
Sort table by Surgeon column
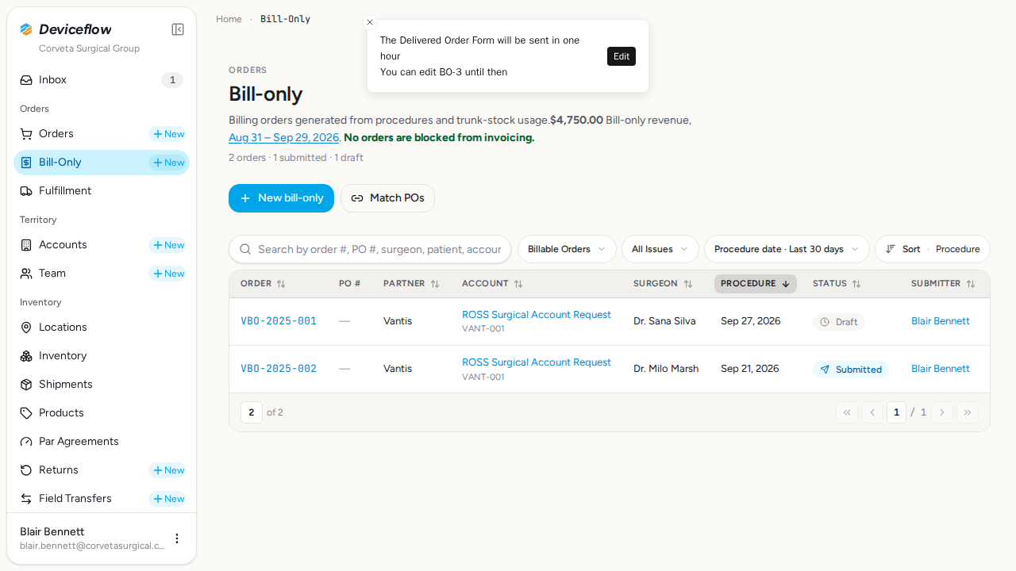click(663, 284)
